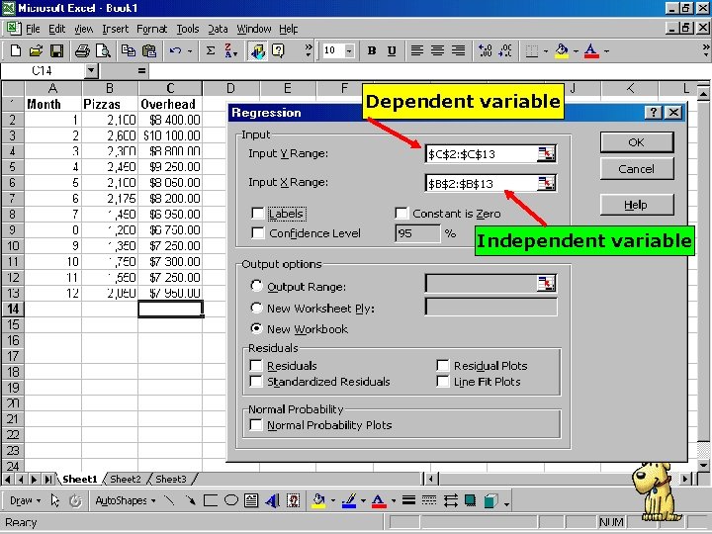Check the Labels checkbox
Viewport: 712px width, 534px height.
click(x=257, y=214)
